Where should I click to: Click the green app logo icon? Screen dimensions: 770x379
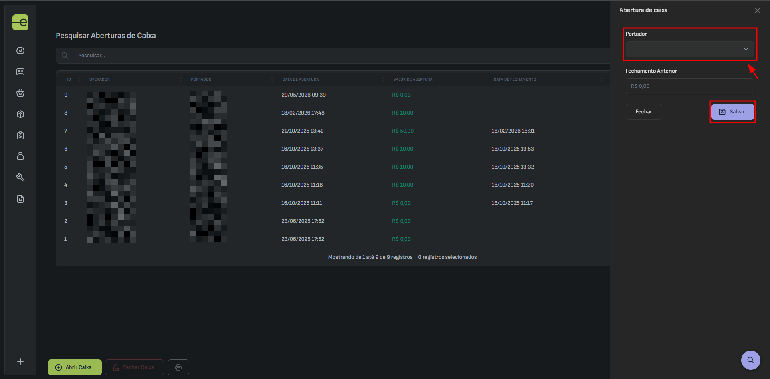pos(20,22)
